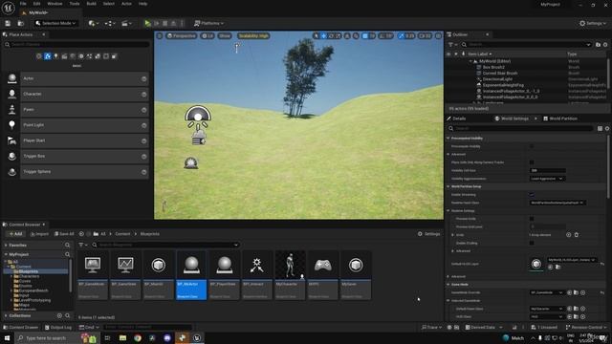Open the Blueprints toolbar dropdown icon
This screenshot has width=612, height=344.
(x=110, y=23)
